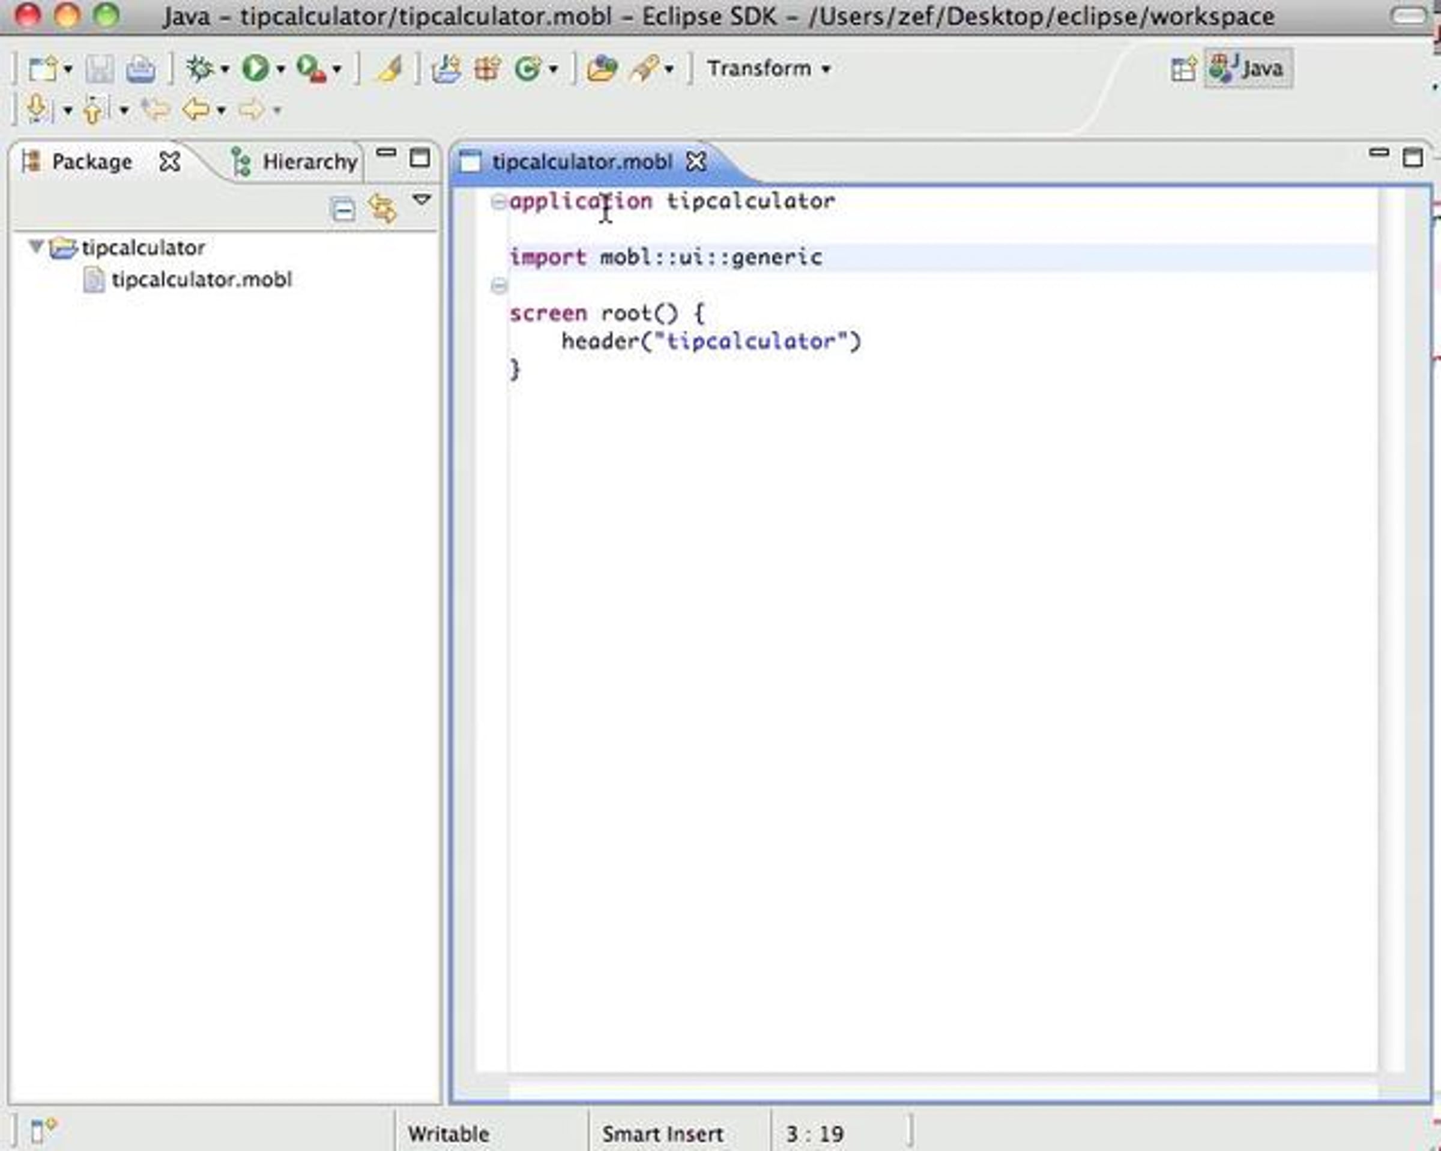
Task: Open tipcalculator.mobl file in tree
Action: pyautogui.click(x=201, y=279)
